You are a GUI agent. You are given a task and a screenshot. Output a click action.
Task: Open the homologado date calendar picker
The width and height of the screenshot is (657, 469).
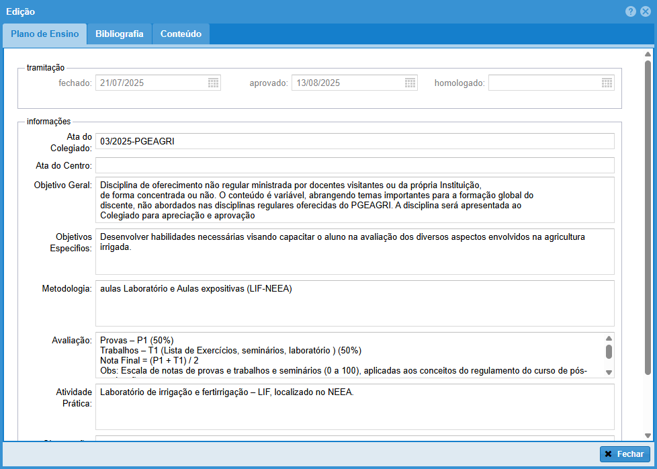pos(607,83)
